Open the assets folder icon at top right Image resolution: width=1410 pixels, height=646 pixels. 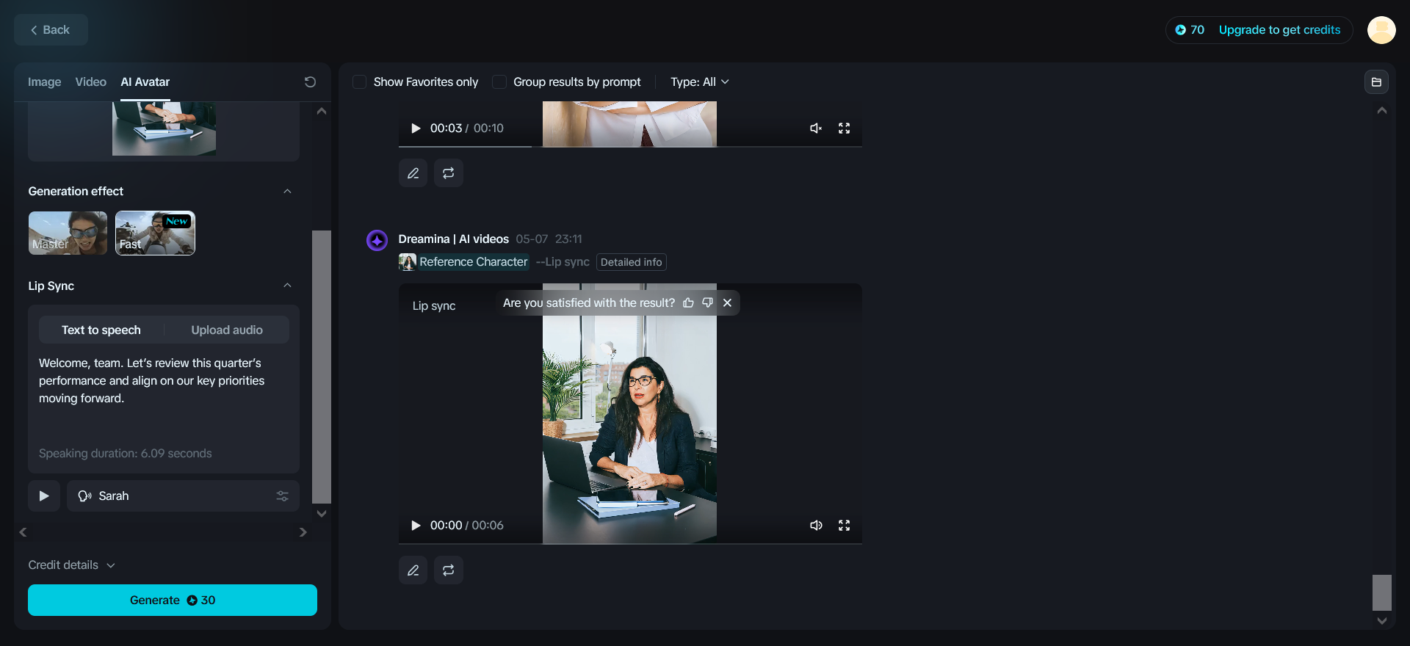pyautogui.click(x=1376, y=82)
